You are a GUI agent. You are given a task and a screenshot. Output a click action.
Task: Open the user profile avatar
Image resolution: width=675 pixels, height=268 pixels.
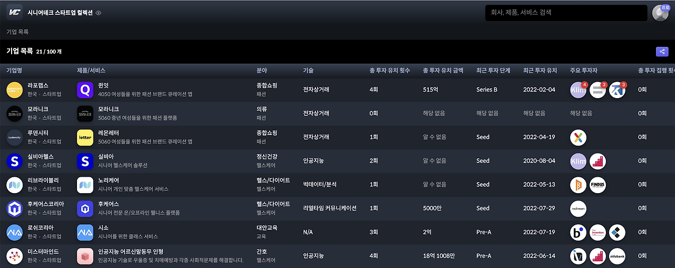[660, 13]
